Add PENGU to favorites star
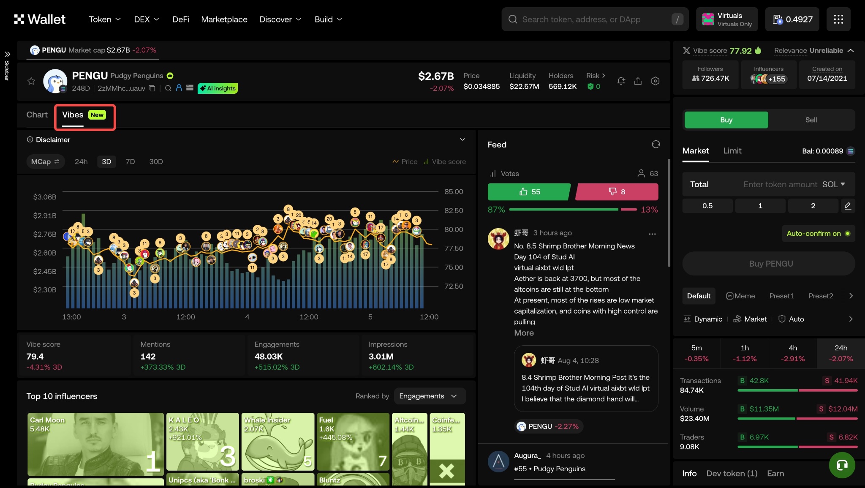The image size is (865, 488). [31, 81]
